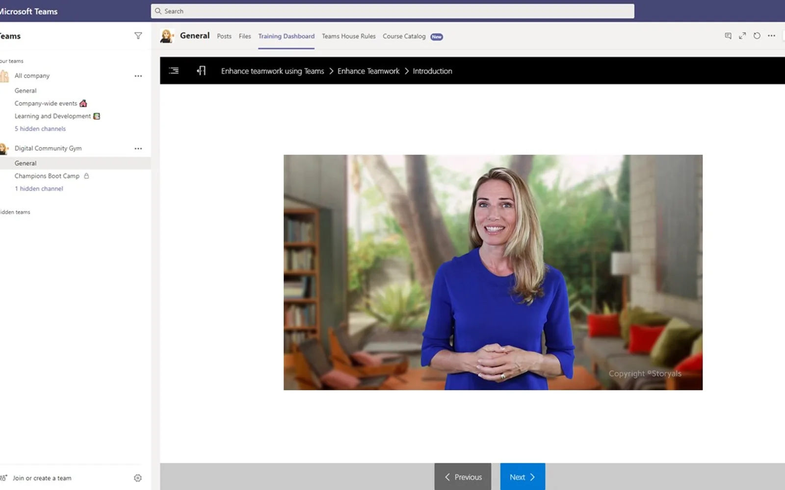785x490 pixels.
Task: Open the tab conversation icon
Action: 728,36
